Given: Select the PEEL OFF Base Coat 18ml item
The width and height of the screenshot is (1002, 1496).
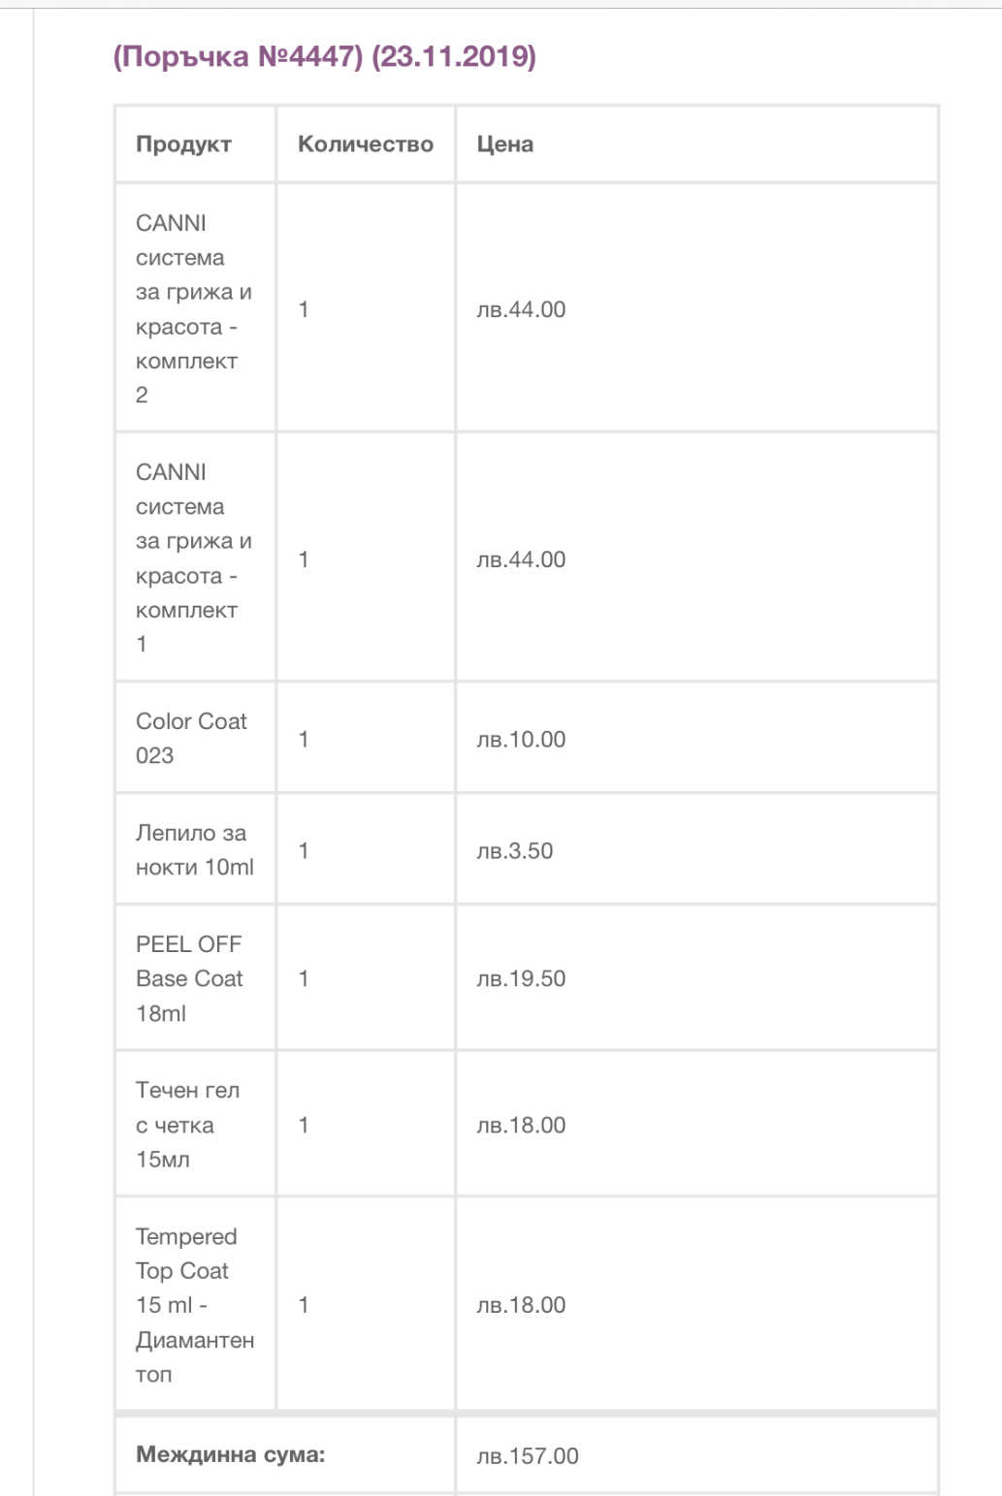Looking at the screenshot, I should point(189,978).
